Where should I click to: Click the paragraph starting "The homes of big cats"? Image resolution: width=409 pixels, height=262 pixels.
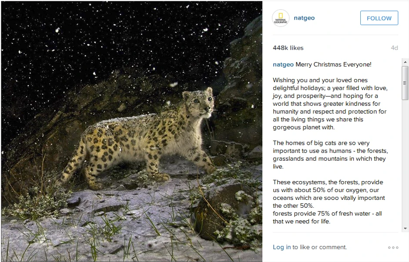point(330,155)
